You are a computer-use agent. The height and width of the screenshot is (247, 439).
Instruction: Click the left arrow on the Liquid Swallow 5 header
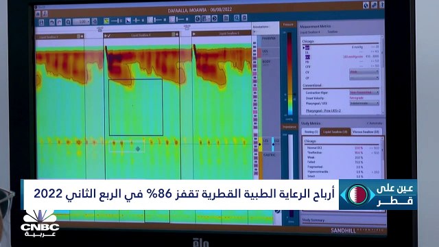pos(193,34)
